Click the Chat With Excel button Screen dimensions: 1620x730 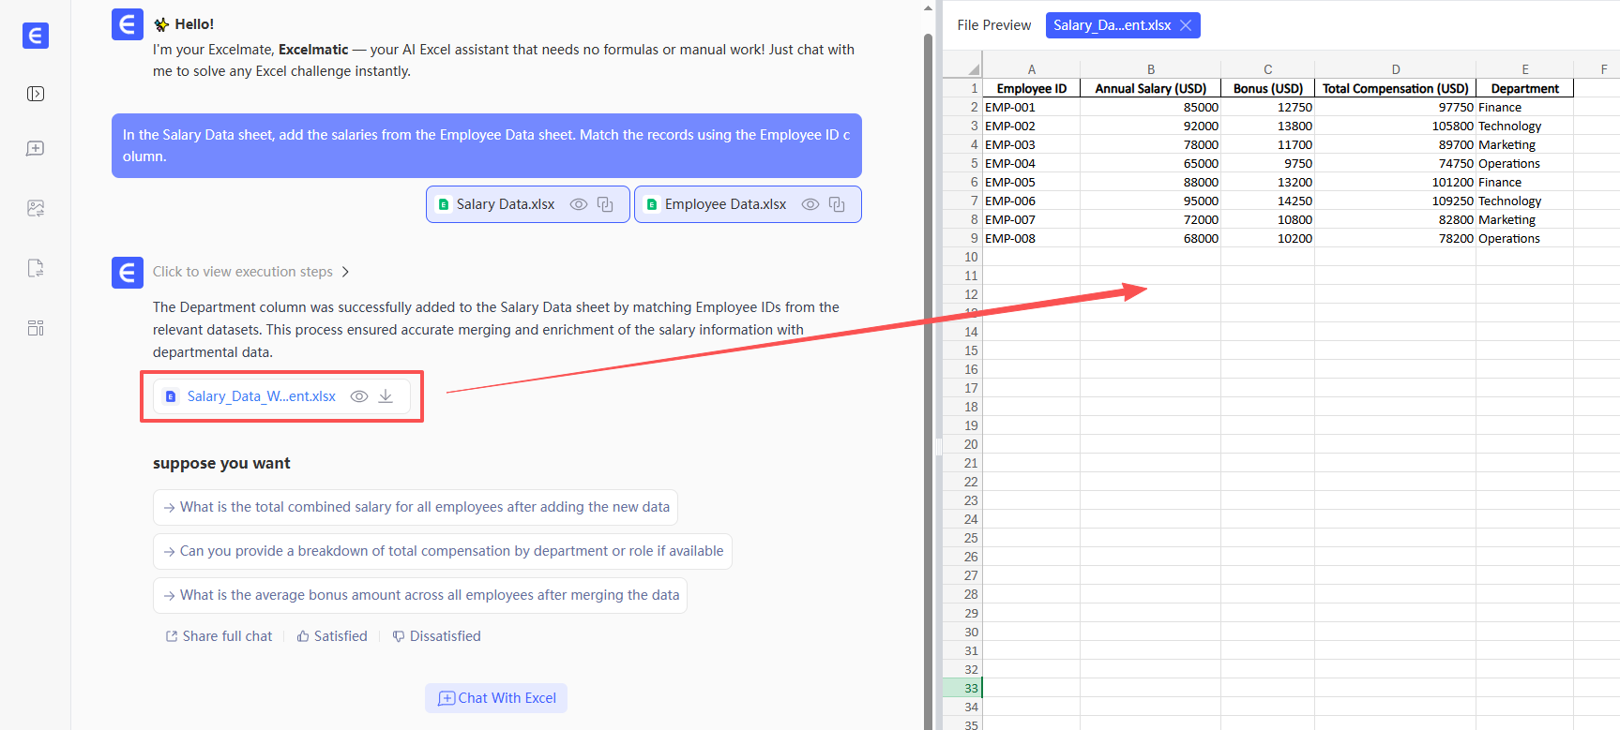pos(496,698)
